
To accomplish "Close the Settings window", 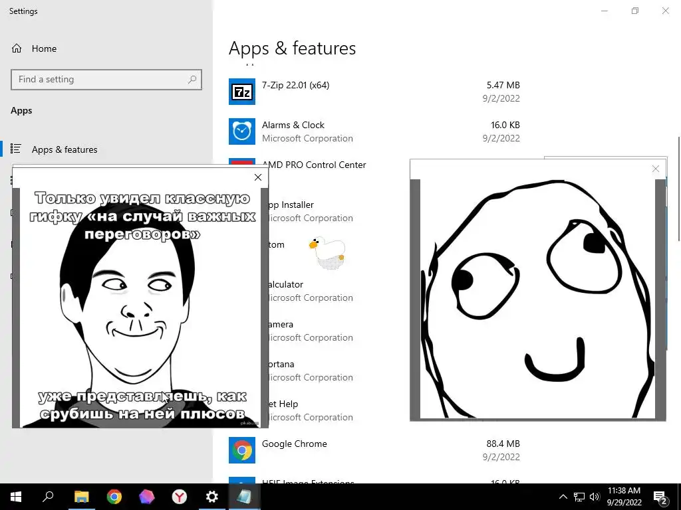I will pyautogui.click(x=665, y=11).
